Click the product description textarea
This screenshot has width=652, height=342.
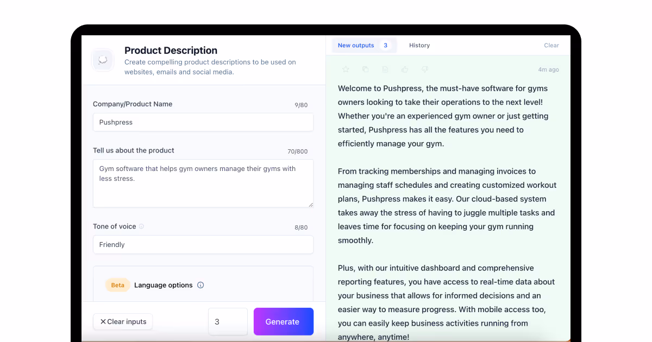(203, 183)
